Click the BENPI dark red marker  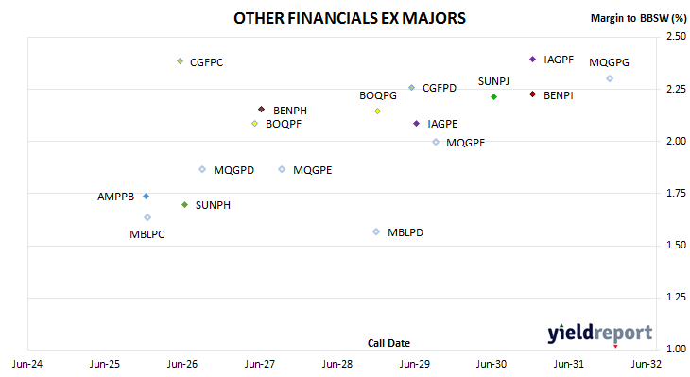532,94
